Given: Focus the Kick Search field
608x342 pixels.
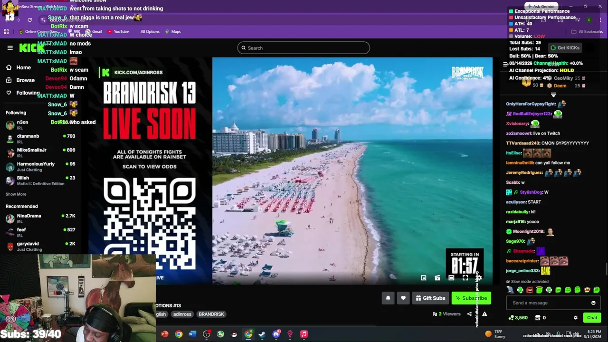Looking at the screenshot, I should [304, 48].
